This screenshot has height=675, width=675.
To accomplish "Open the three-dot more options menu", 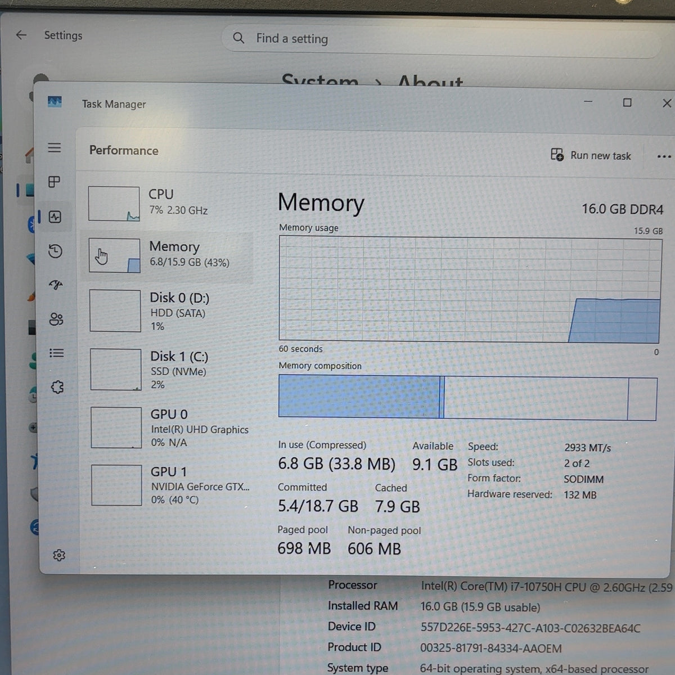I will 664,156.
